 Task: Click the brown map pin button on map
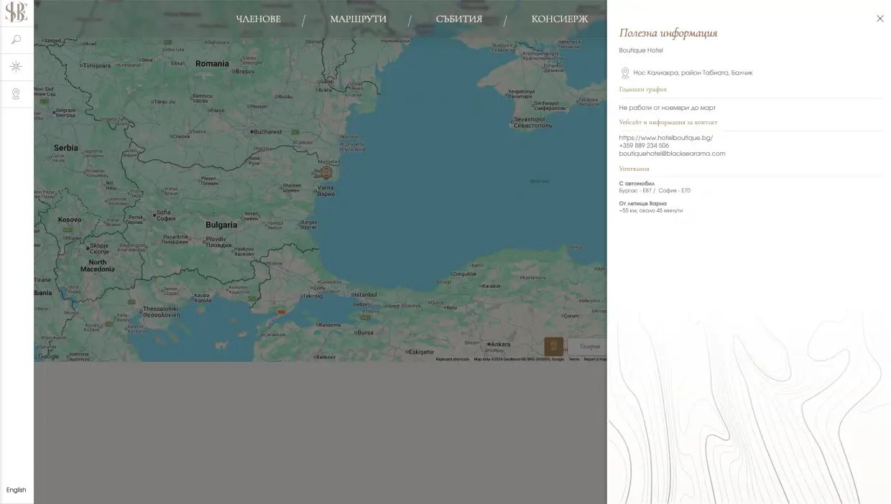pyautogui.click(x=553, y=347)
